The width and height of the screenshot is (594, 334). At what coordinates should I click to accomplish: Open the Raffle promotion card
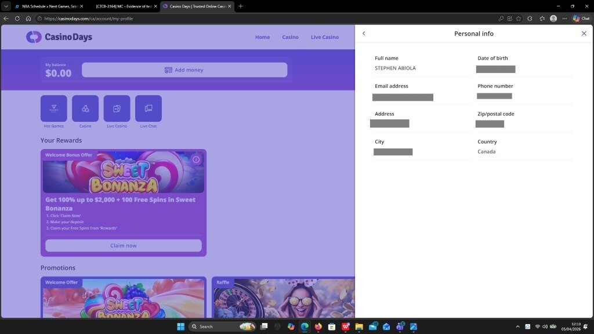pyautogui.click(x=283, y=297)
